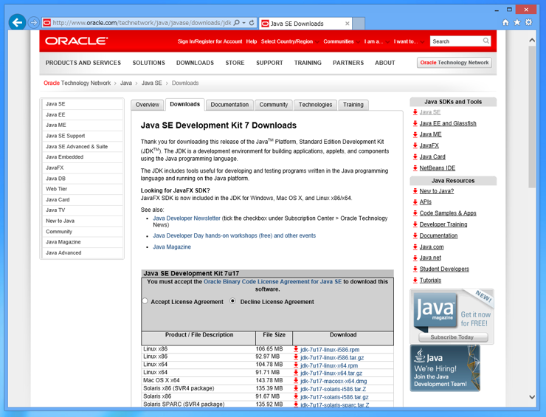Click download icon beside jdk-7u17-linux-x64.rpm
The height and width of the screenshot is (417, 546).
tap(296, 365)
